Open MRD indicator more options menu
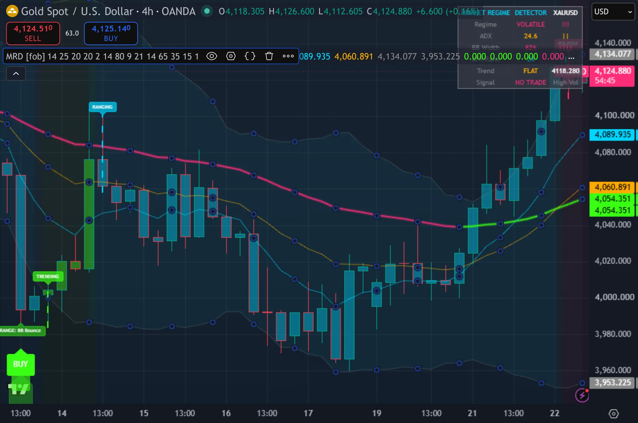The height and width of the screenshot is (423, 638). [x=288, y=56]
